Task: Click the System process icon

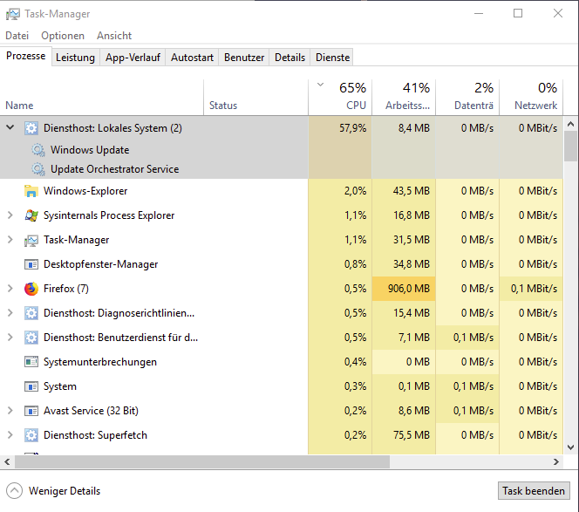Action: (31, 386)
